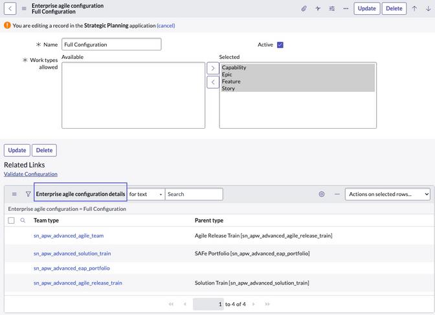435x315 pixels.
Task: Open related list hamburger menu icon
Action: [14, 194]
